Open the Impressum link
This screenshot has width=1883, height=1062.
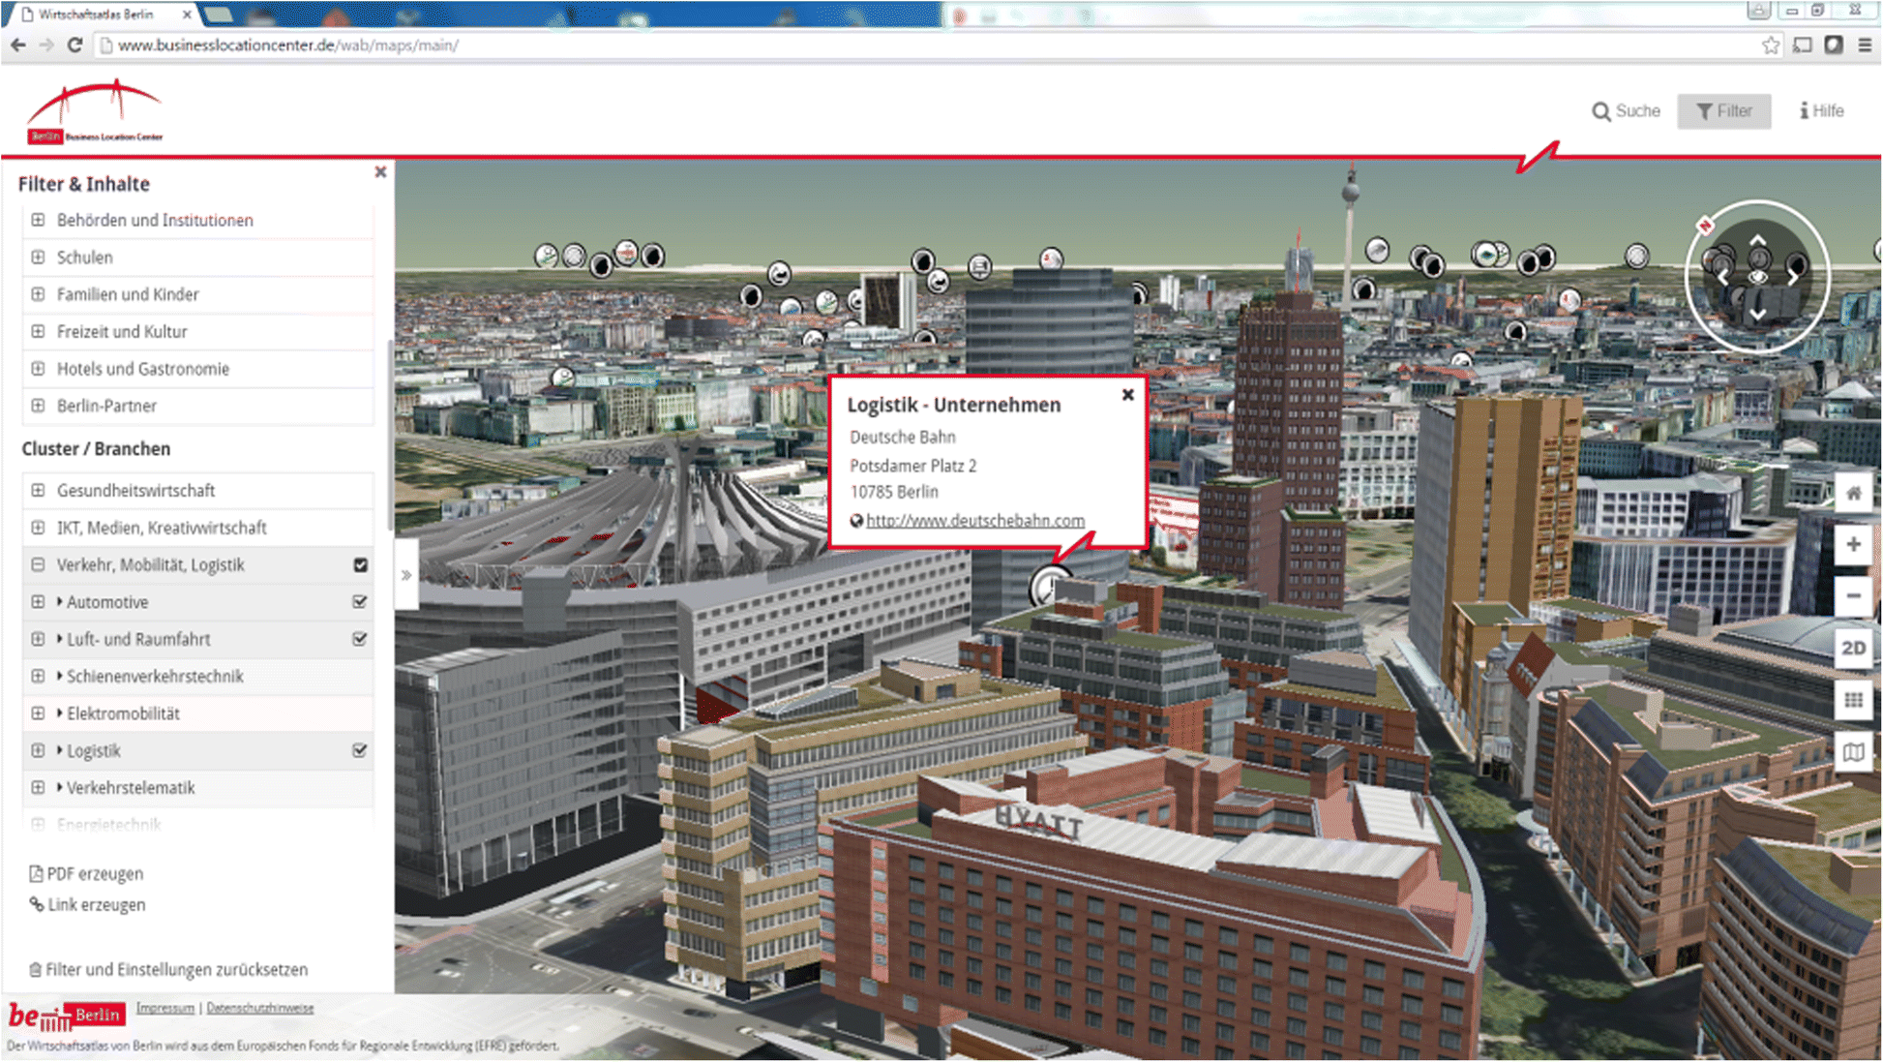coord(165,1008)
